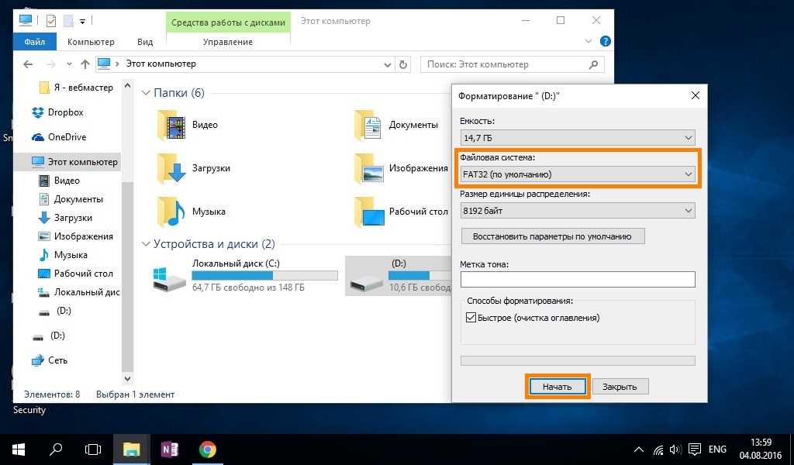Click the Начать button

point(557,386)
